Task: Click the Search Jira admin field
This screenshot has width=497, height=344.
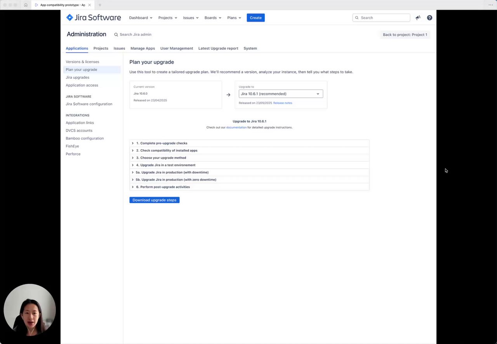Action: click(x=136, y=35)
